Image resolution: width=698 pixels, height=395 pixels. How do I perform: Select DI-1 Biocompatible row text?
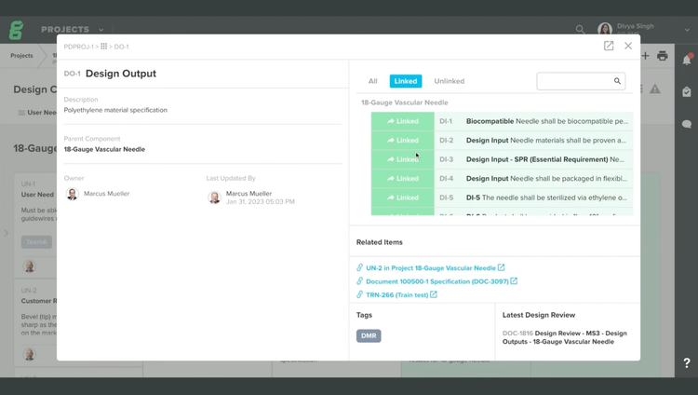547,121
